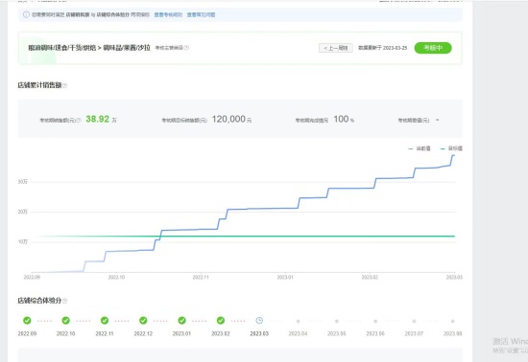The image size is (528, 362).
Task: Select the 2022.09 green checkmark icon
Action: coord(27,321)
